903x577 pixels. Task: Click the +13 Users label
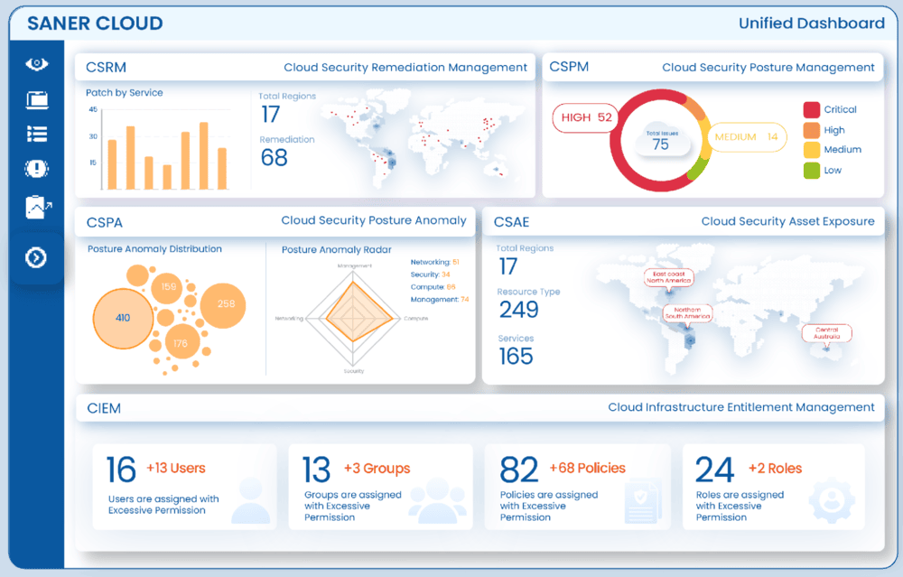pyautogui.click(x=176, y=468)
